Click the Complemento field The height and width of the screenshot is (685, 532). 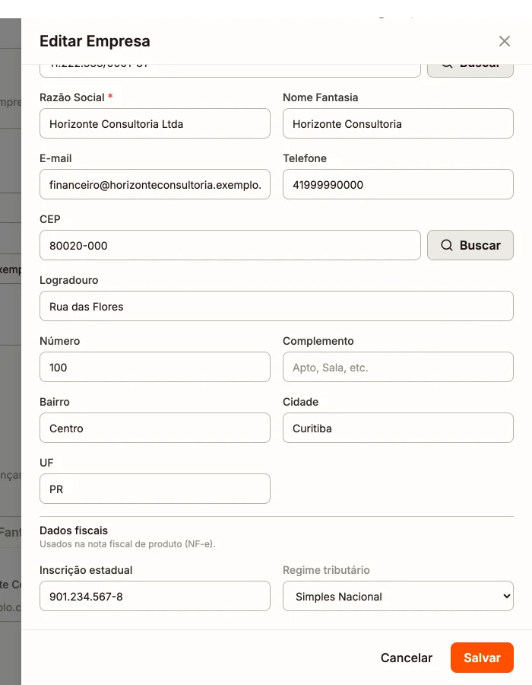397,367
